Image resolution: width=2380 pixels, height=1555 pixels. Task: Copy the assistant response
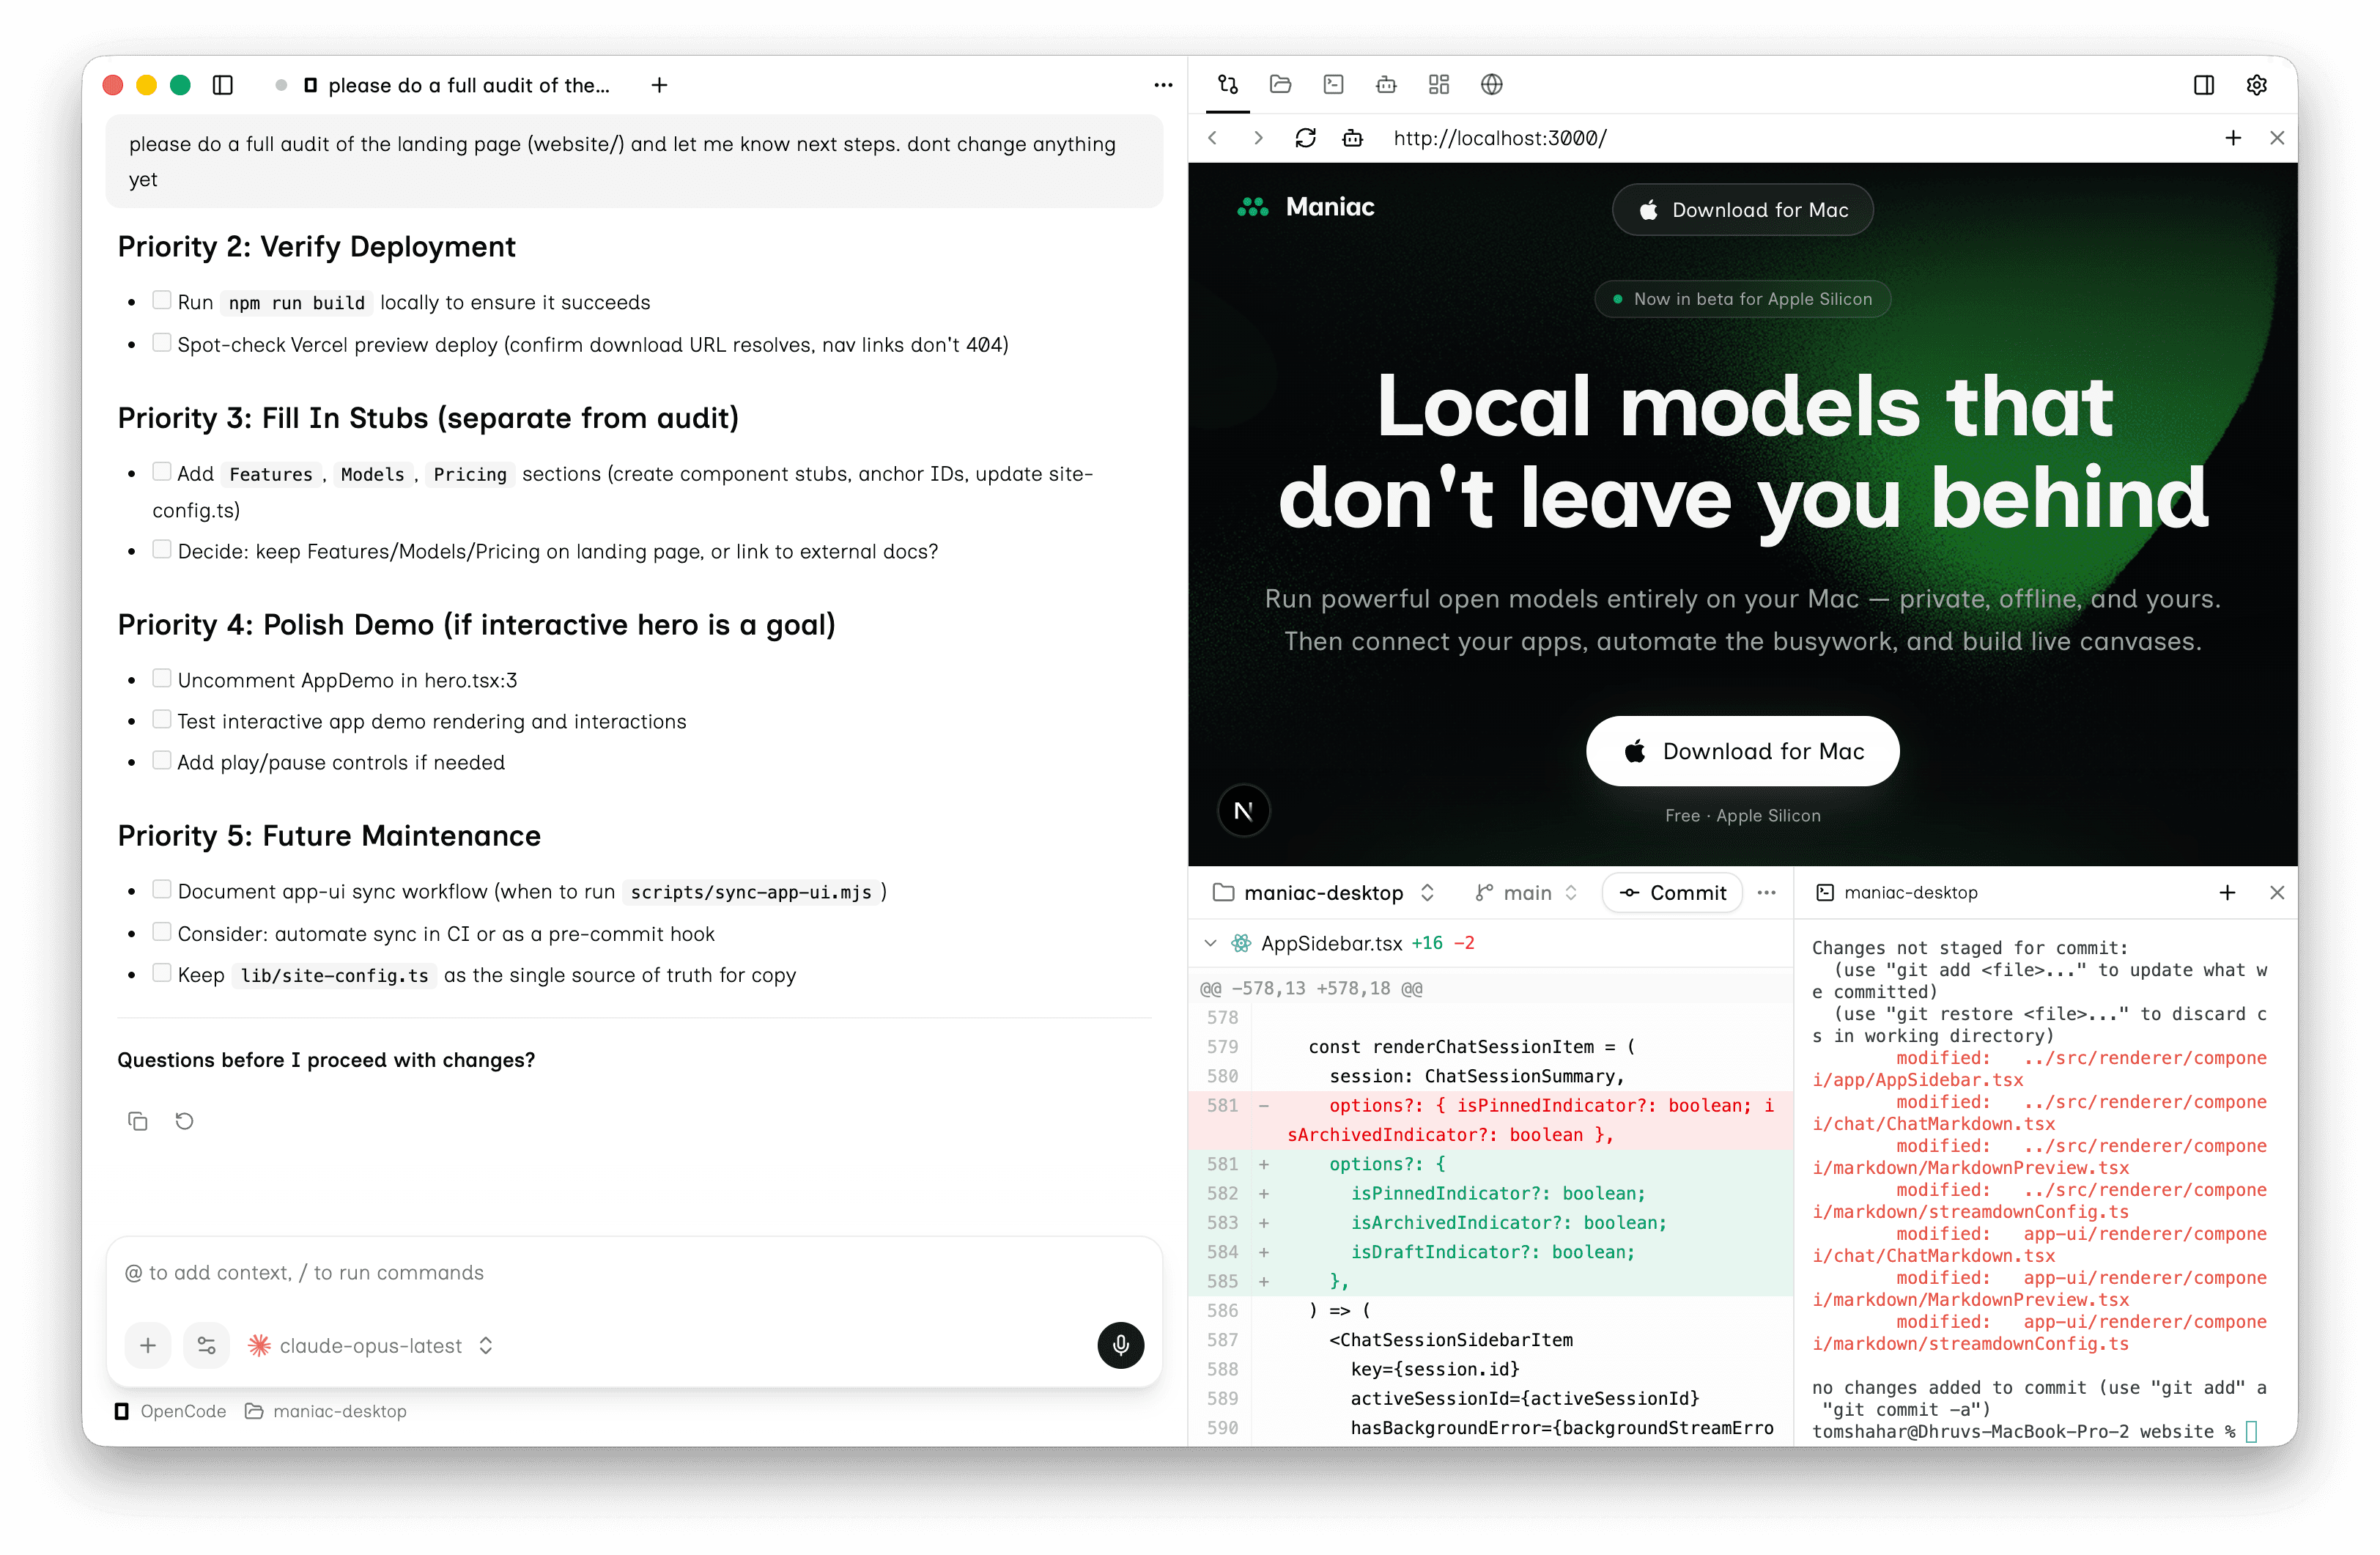click(138, 1121)
